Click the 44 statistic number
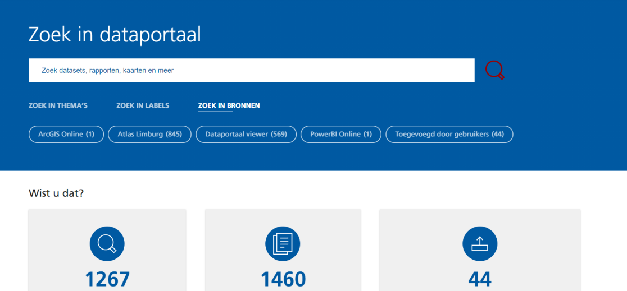The image size is (627, 291). (x=480, y=279)
